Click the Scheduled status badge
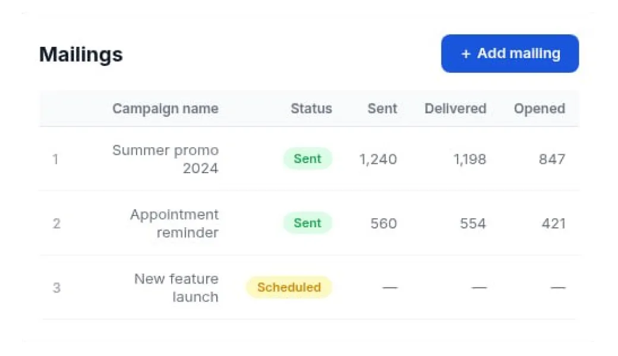Viewport: 618px width, 356px height. [x=289, y=287]
